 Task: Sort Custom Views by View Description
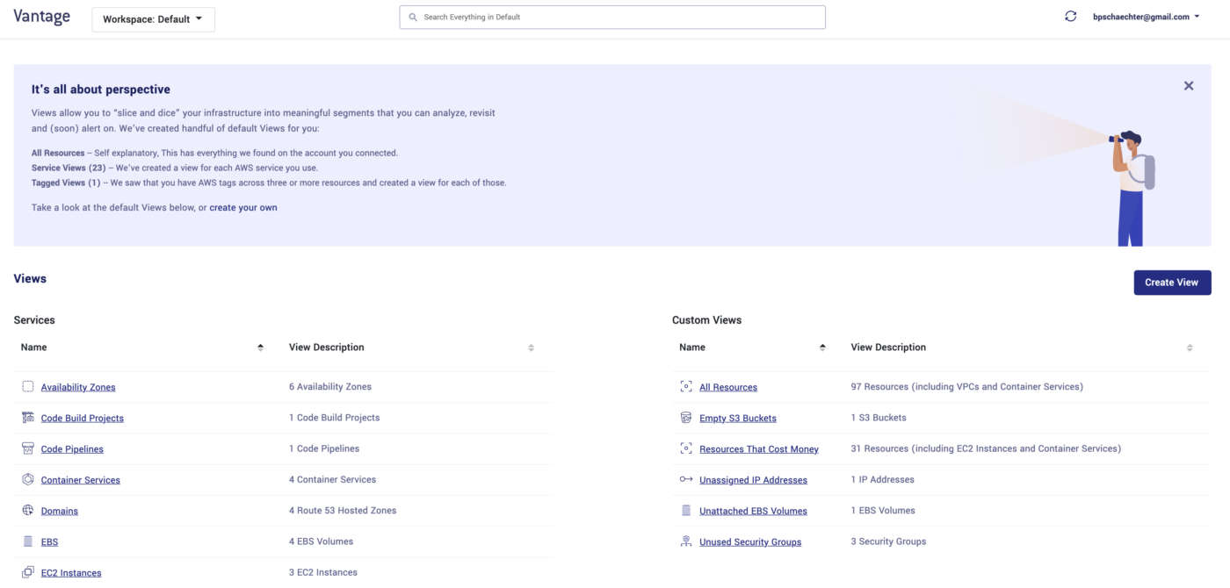tap(1190, 348)
